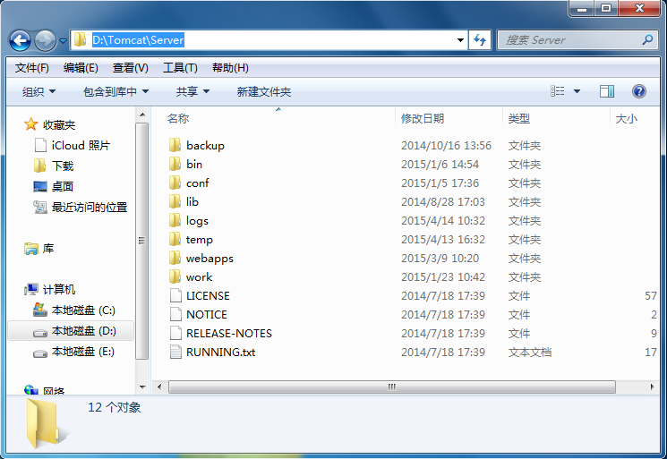Click the 12 个对象 status text

click(114, 407)
